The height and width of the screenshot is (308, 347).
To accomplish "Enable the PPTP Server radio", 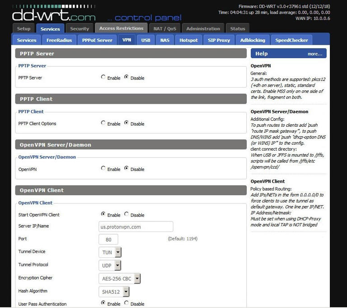I will click(103, 77).
